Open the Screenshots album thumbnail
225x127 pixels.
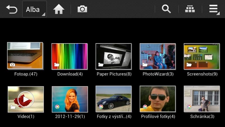click(x=202, y=56)
